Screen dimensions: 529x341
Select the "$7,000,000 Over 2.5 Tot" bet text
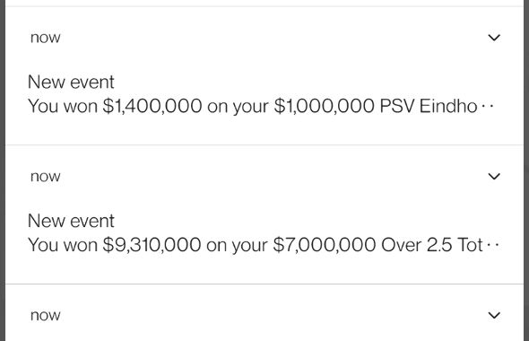[377, 245]
